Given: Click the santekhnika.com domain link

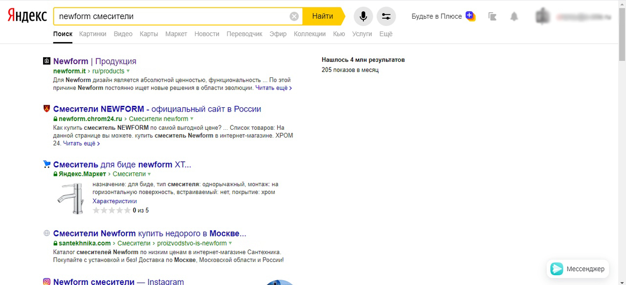Looking at the screenshot, I should click(x=85, y=243).
